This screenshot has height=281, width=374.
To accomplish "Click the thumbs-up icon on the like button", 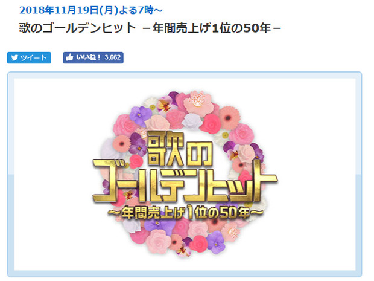I will coord(69,57).
